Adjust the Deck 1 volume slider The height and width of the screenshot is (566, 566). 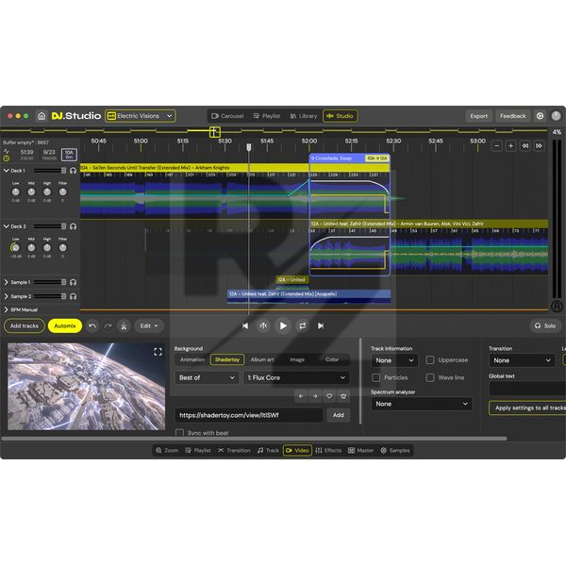click(x=50, y=171)
